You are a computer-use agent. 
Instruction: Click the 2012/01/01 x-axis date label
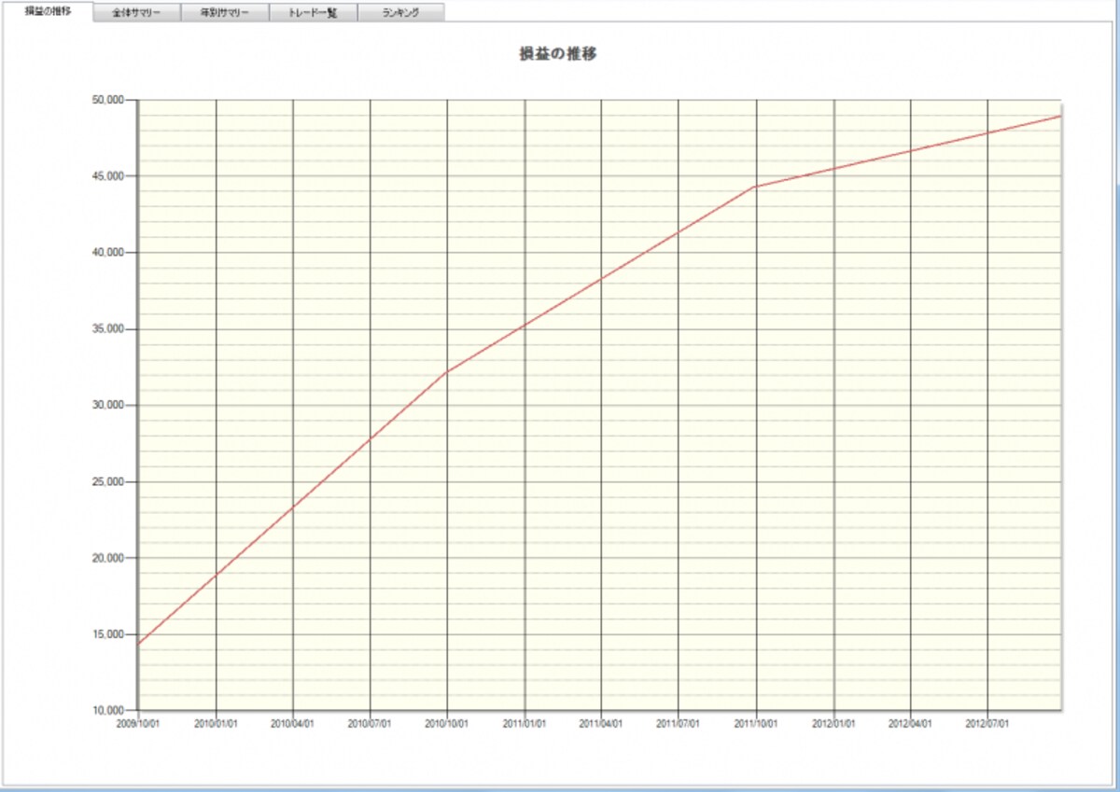pos(833,724)
